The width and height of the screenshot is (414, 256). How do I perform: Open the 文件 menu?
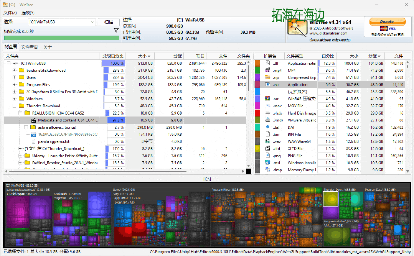click(10, 13)
